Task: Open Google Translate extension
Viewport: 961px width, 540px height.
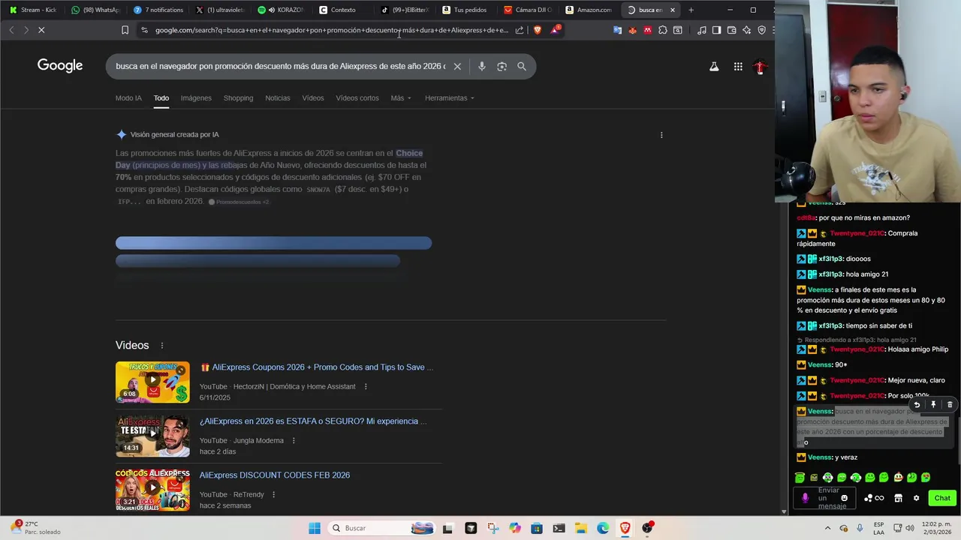Action: 617,30
